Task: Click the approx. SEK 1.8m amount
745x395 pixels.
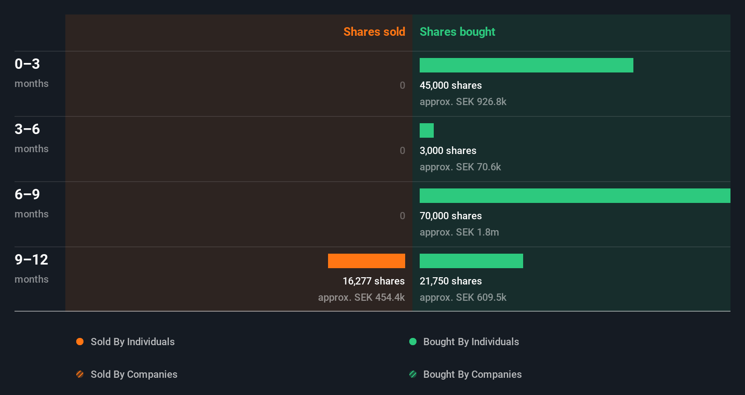Action: pyautogui.click(x=459, y=232)
